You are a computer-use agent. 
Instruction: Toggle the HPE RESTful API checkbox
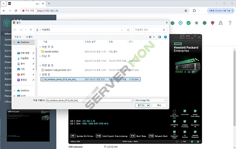pos(174,122)
